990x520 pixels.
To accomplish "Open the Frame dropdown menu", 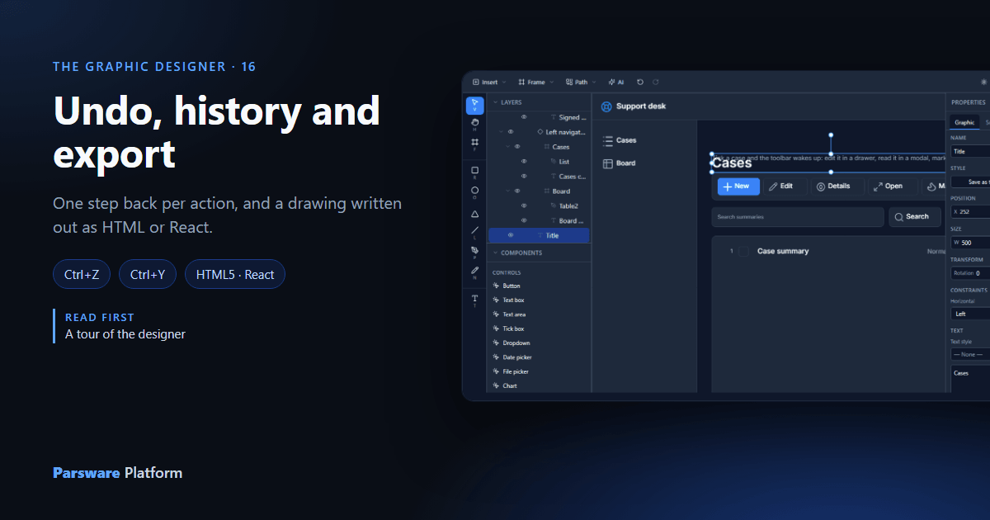I will click(535, 83).
